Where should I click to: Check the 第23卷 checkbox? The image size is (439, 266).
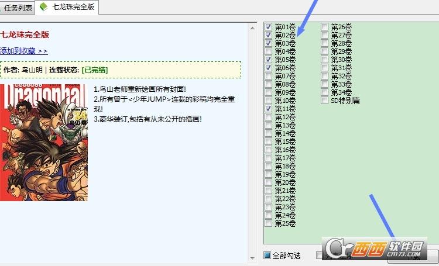pos(268,207)
